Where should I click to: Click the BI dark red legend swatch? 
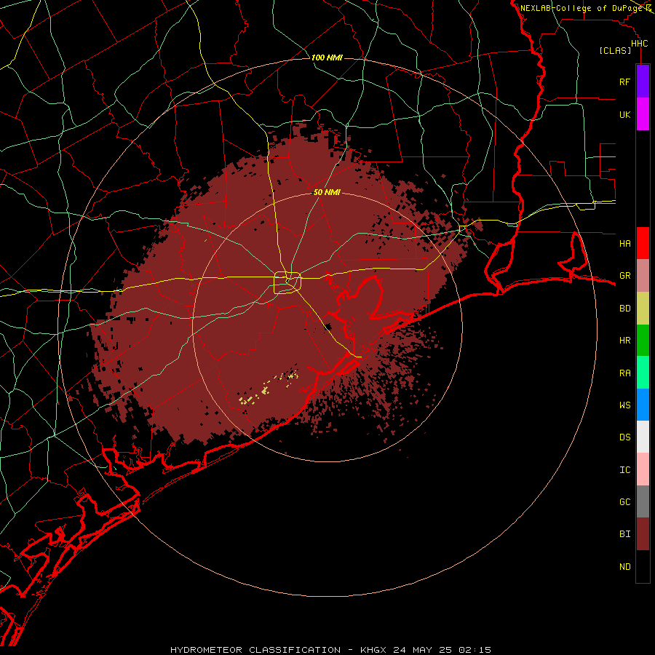pos(643,534)
